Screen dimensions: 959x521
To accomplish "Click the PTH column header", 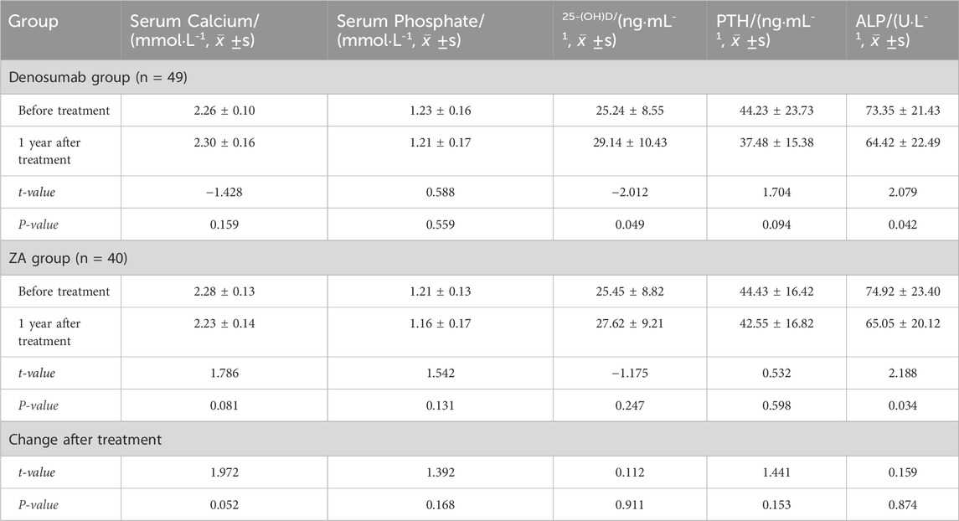I will point(768,31).
